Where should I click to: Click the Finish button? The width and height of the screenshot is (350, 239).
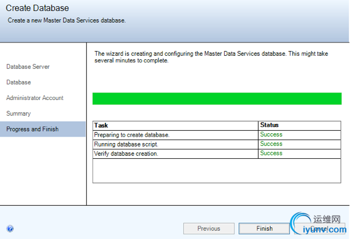pyautogui.click(x=264, y=229)
